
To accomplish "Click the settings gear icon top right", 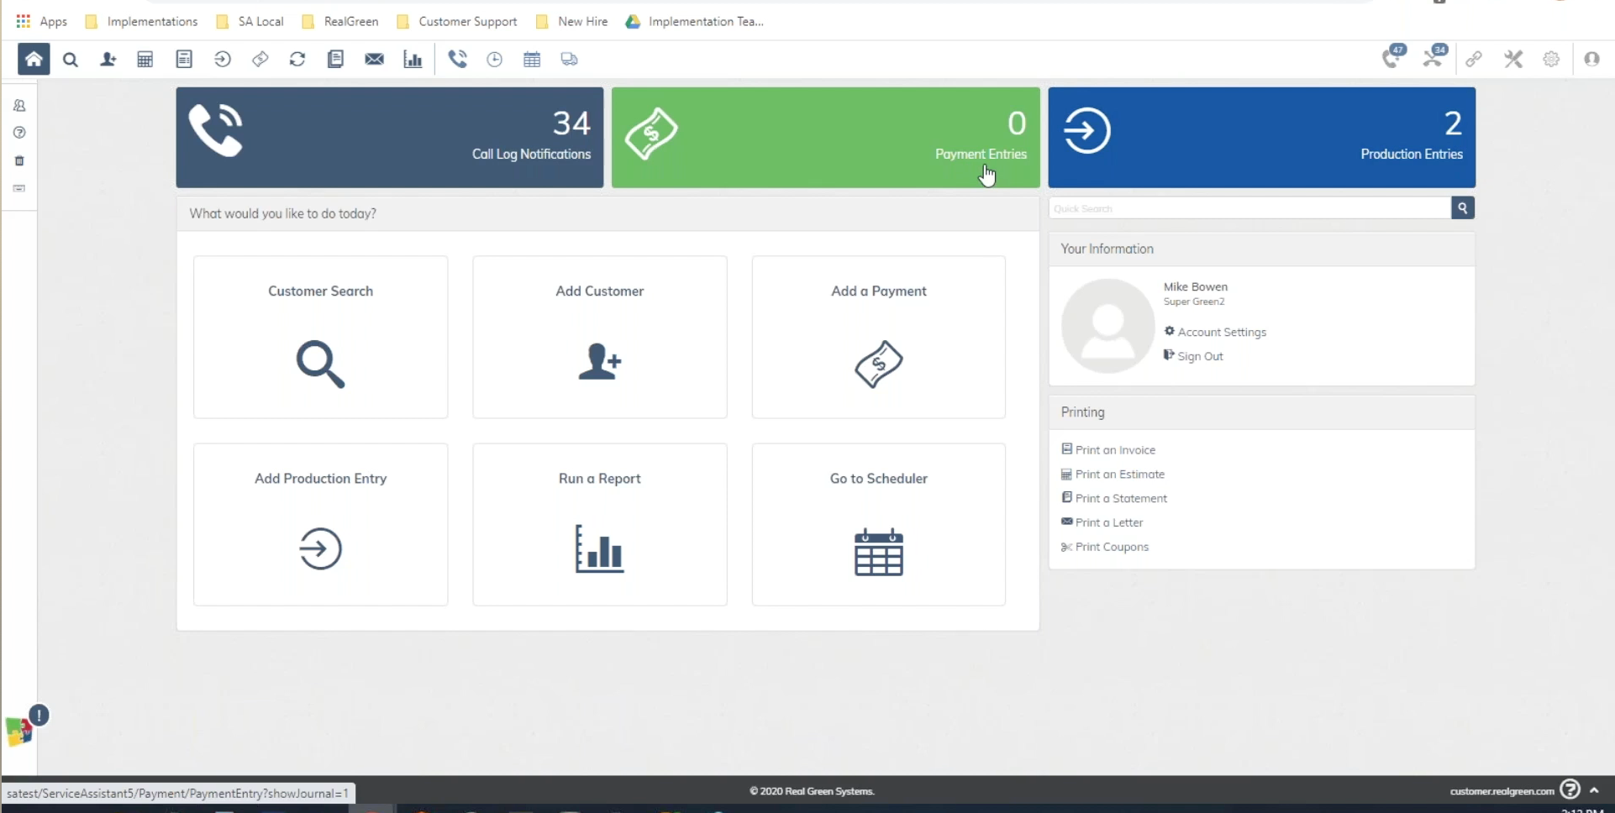I will click(1551, 59).
